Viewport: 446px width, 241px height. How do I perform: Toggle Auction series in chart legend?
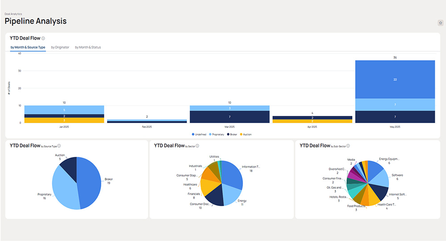pos(246,134)
